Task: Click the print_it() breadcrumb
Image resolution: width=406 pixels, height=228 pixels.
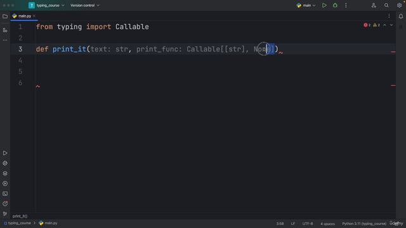Action: coord(20,216)
